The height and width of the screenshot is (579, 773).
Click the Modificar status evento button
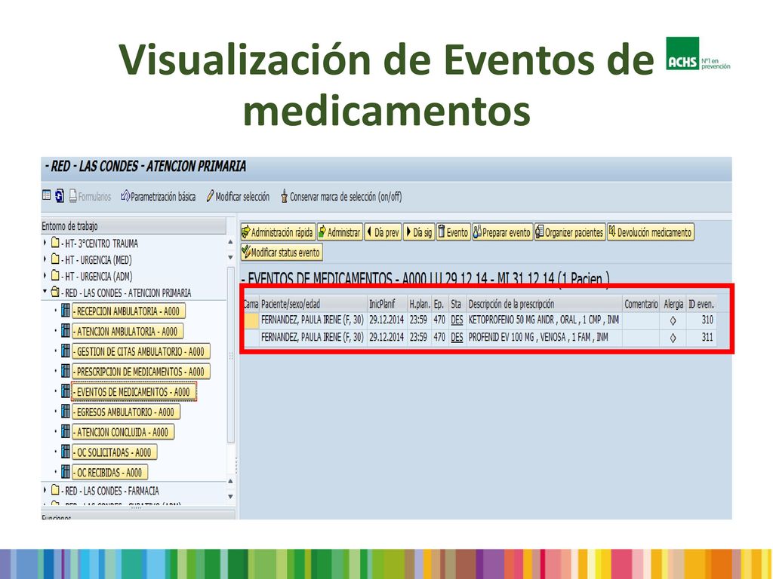tap(282, 253)
